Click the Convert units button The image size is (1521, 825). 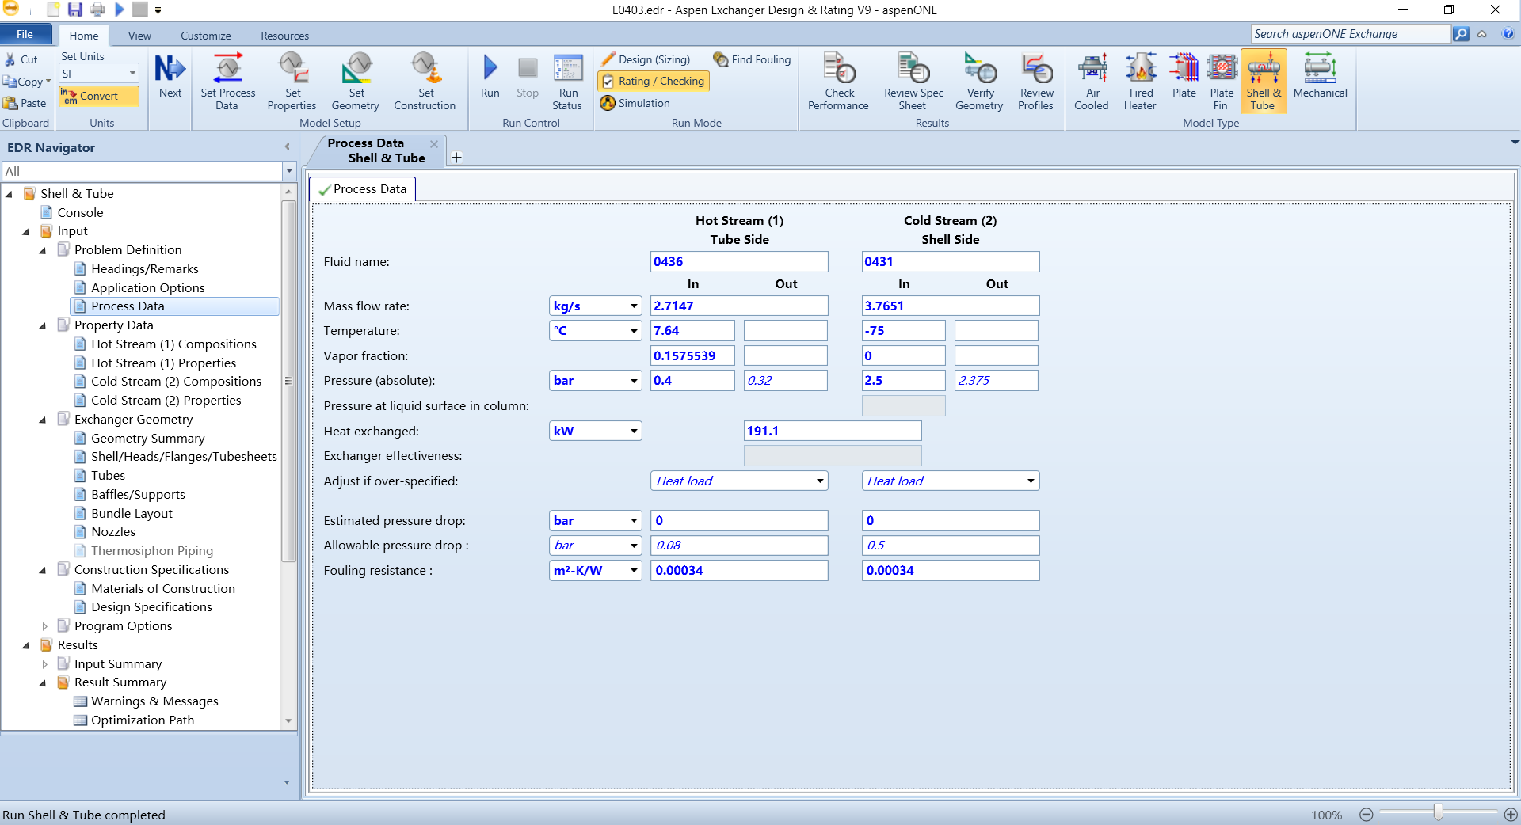pyautogui.click(x=99, y=96)
